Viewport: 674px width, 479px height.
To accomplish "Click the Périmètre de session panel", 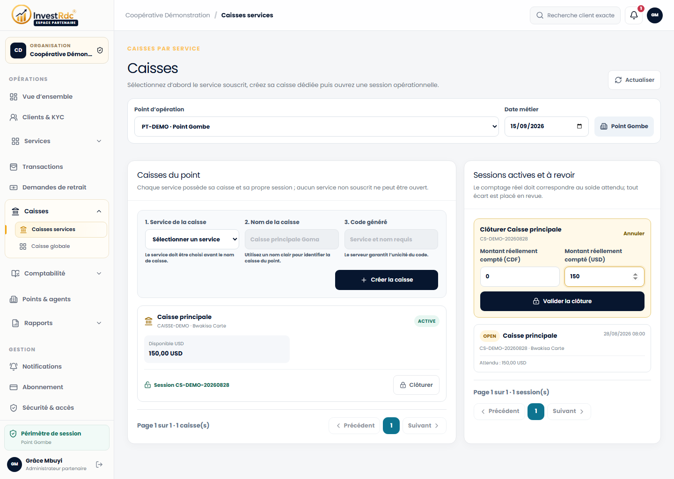I will point(57,437).
